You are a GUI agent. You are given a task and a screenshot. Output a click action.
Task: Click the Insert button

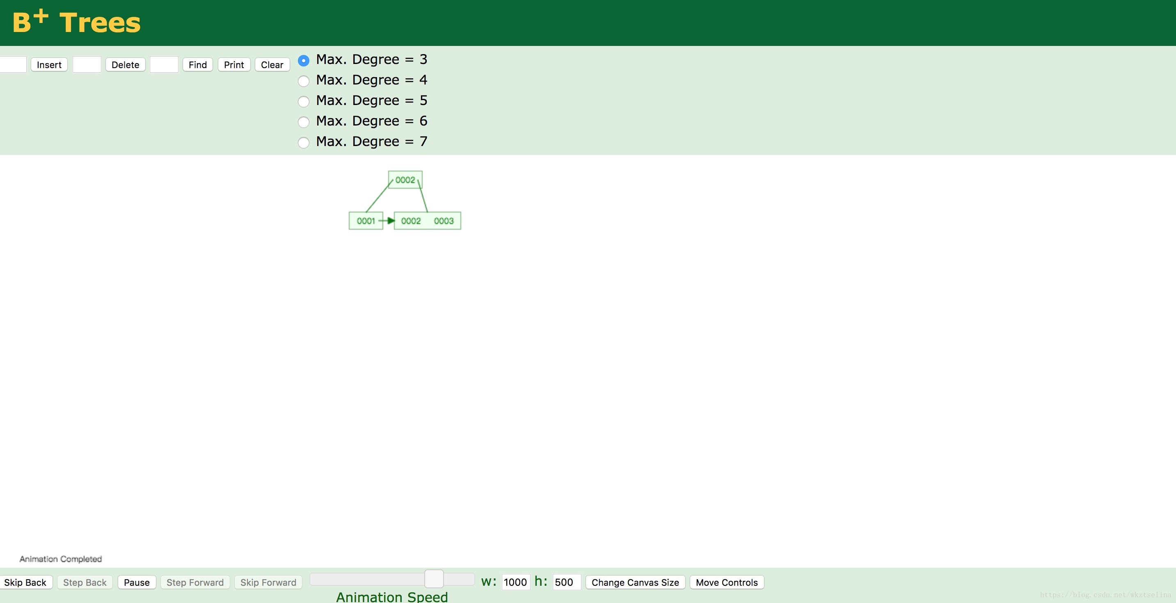[x=49, y=65]
